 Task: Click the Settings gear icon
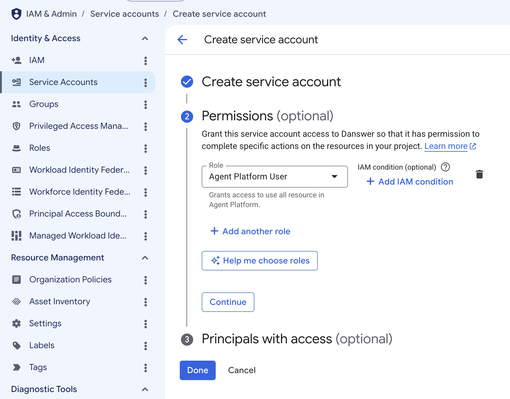[x=16, y=323]
